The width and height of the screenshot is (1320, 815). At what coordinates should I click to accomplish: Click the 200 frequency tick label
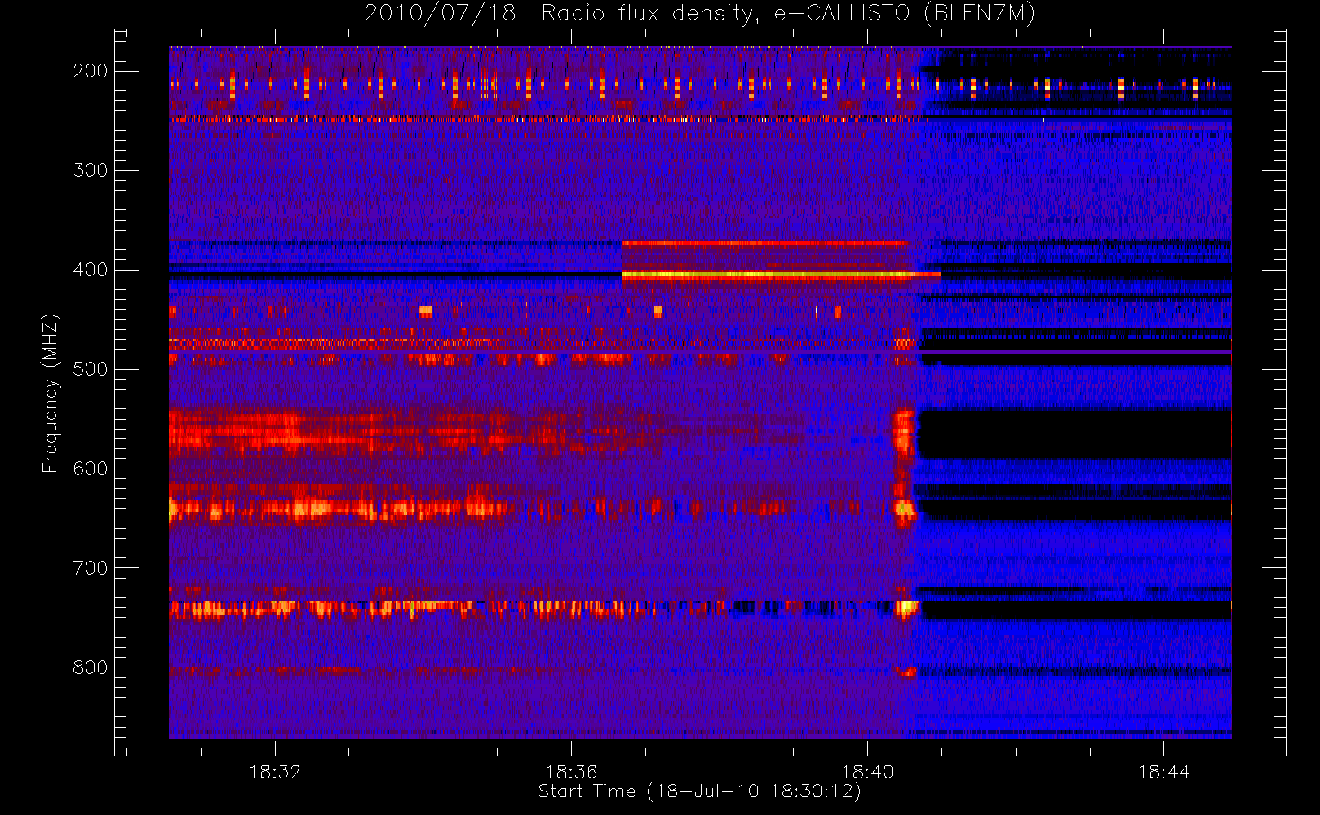91,71
